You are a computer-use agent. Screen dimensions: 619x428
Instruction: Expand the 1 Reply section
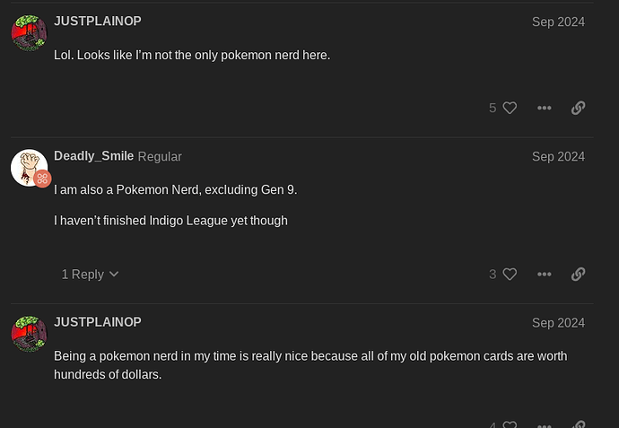click(x=90, y=275)
